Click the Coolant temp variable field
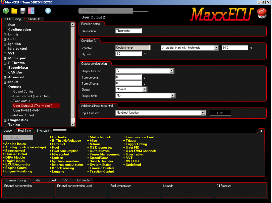The image size is (272, 203). [x=132, y=47]
